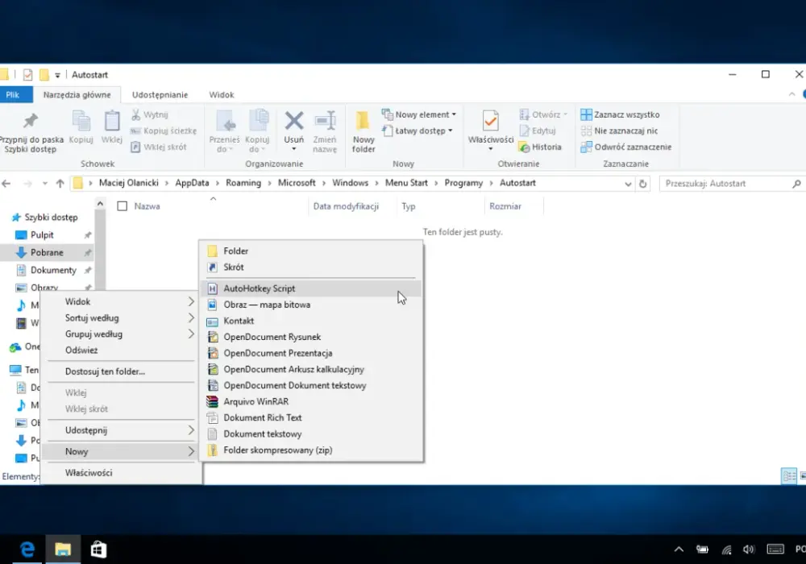Open the Plik ribbon tab
This screenshot has width=806, height=564.
click(x=15, y=94)
